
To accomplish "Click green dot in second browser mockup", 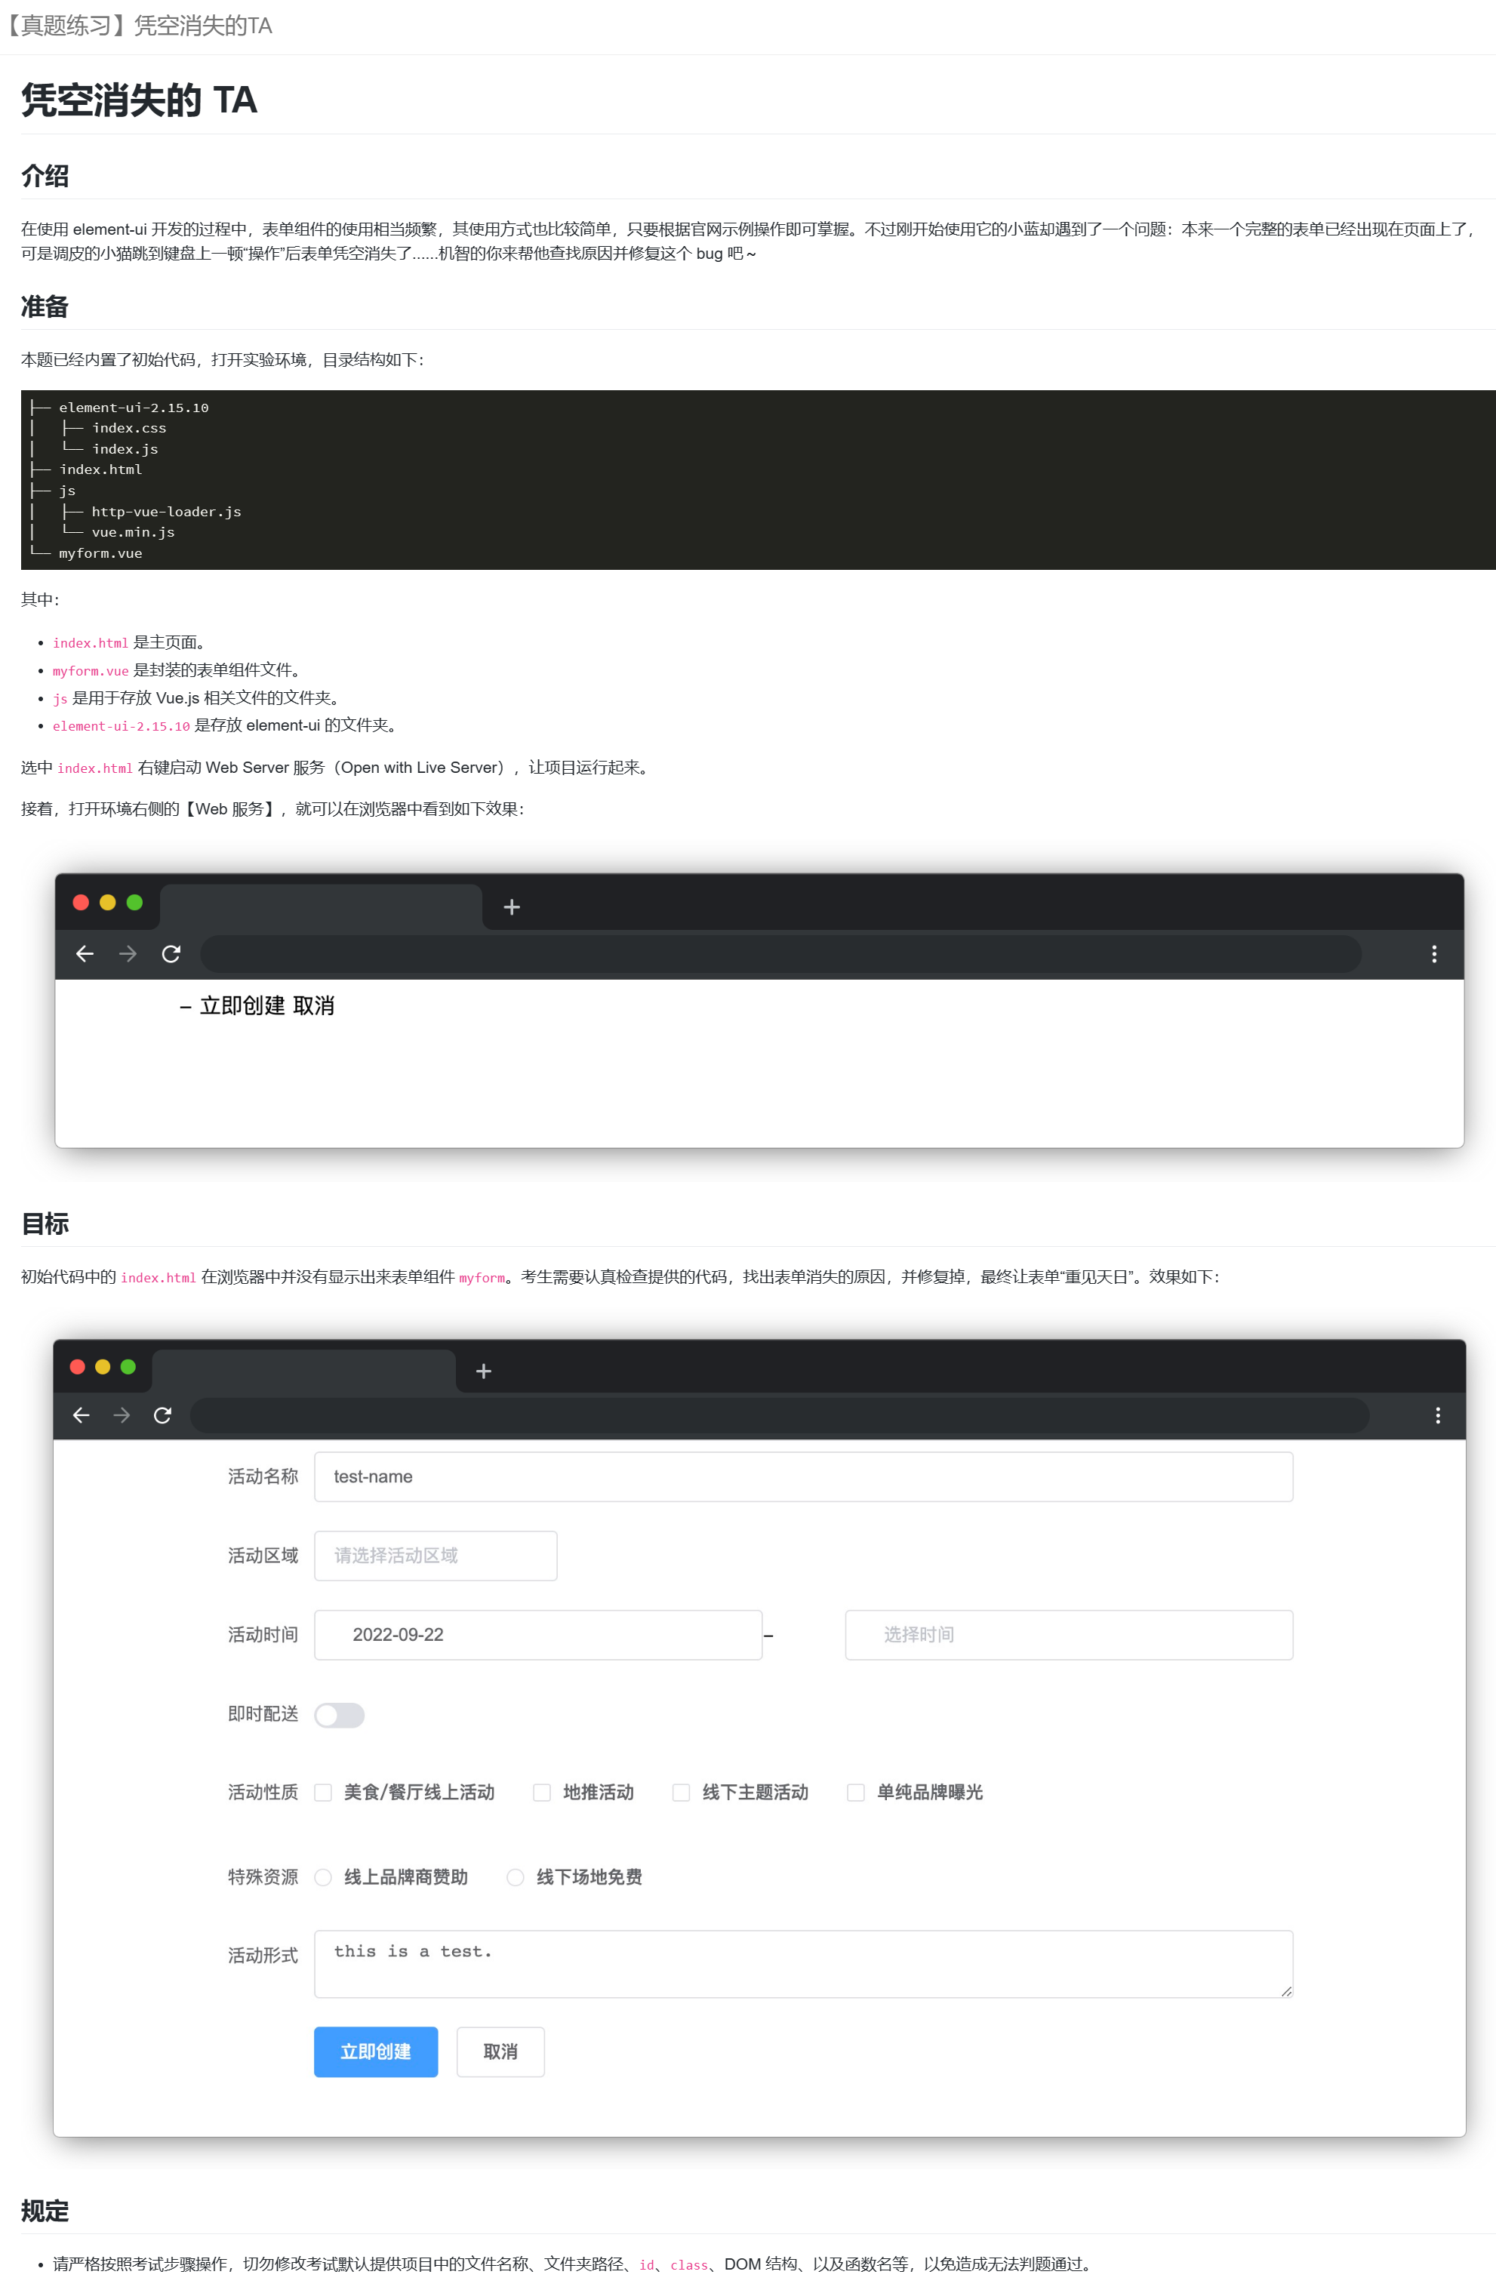I will coord(128,1366).
